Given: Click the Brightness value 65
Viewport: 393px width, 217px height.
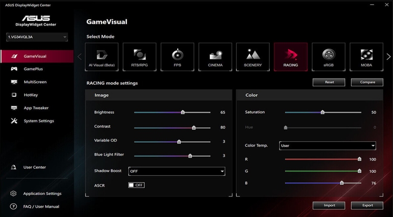Looking at the screenshot, I should 223,112.
